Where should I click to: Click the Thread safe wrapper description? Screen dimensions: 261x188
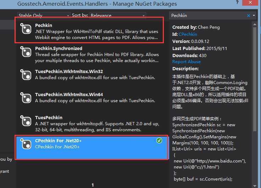97,57
